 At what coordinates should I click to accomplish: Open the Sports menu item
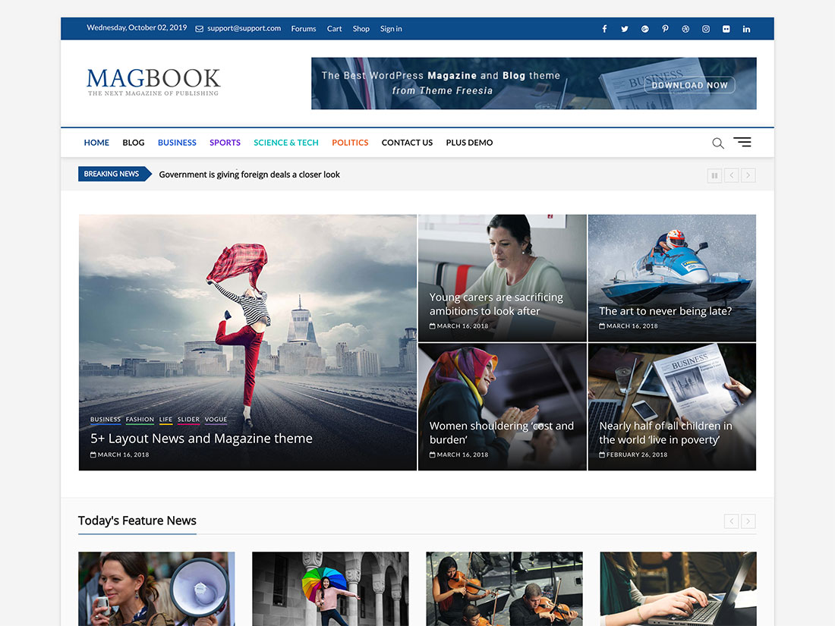tap(225, 143)
